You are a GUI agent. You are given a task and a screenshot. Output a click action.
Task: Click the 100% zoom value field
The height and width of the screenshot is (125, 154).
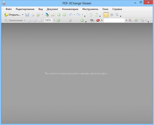click(49, 20)
